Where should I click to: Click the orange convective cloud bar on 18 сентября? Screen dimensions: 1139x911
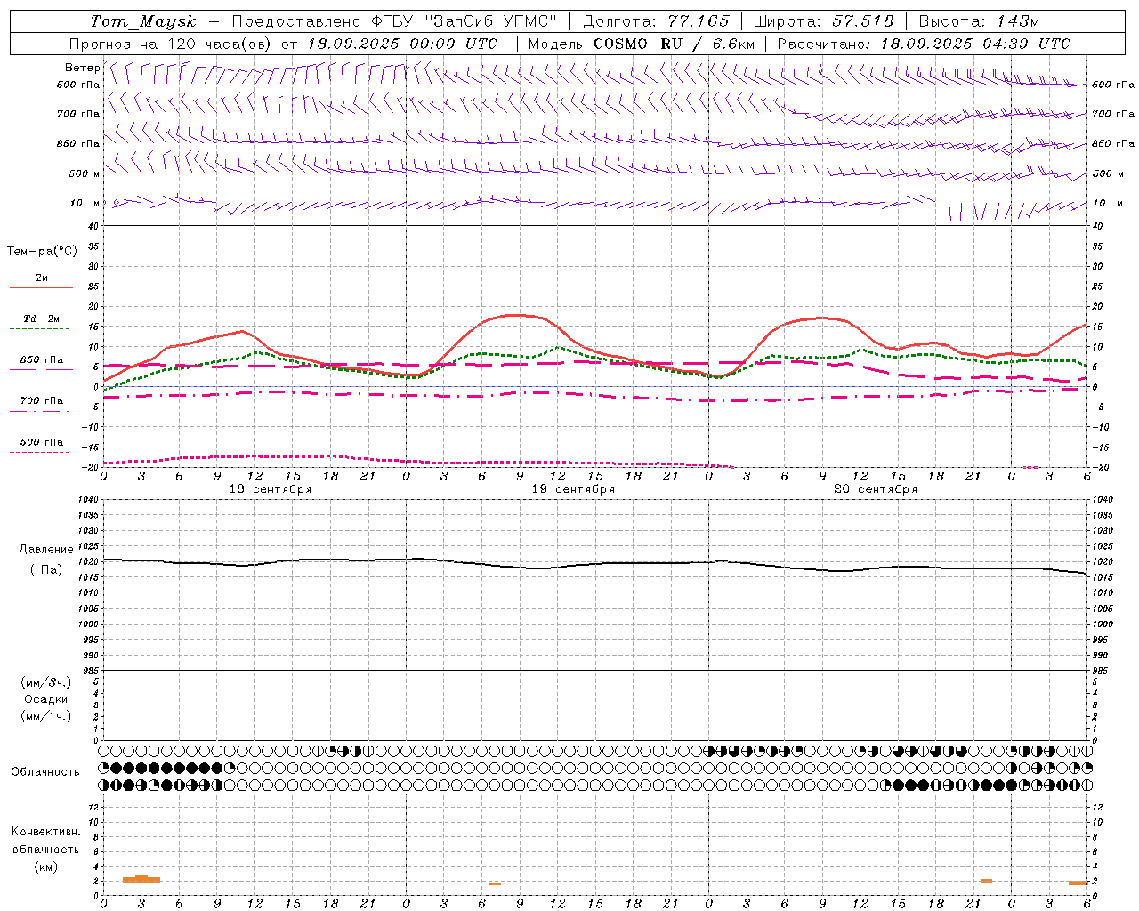click(x=141, y=879)
